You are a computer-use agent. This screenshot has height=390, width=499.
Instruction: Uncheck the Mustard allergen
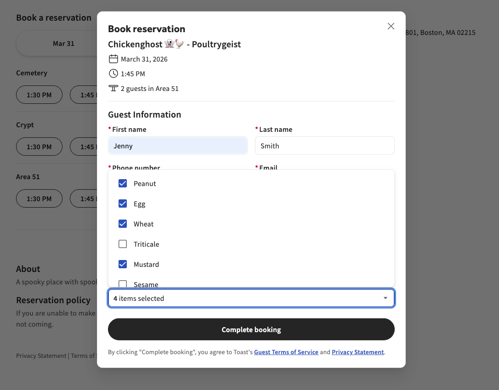point(123,264)
